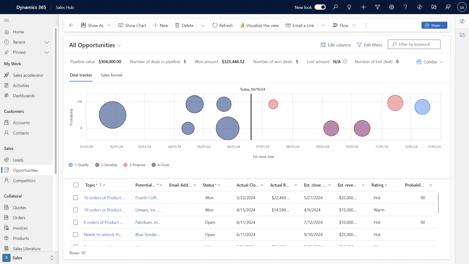
Task: Click Visualize this view in the toolbar
Action: click(x=259, y=25)
